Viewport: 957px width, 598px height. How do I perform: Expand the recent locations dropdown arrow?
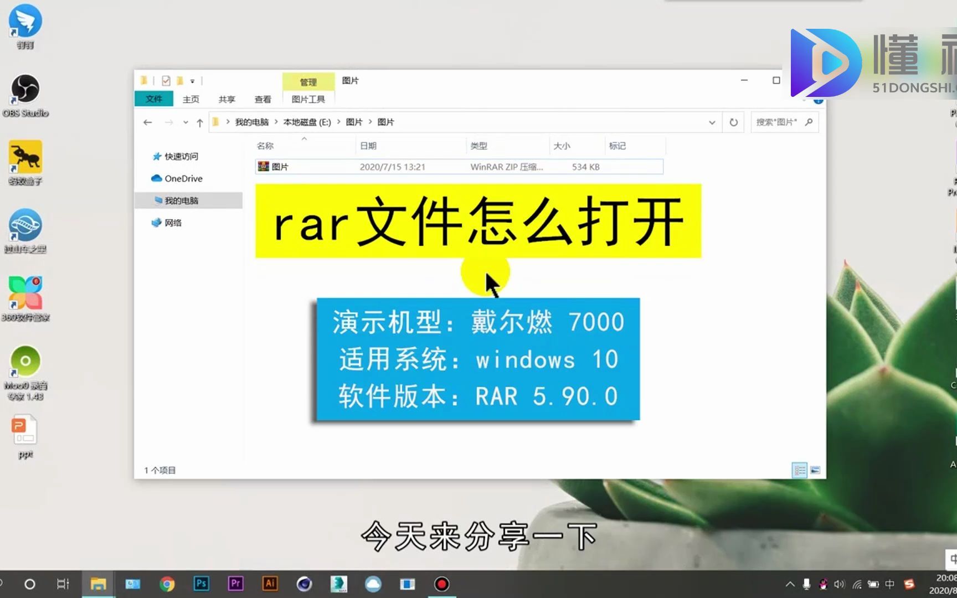point(186,122)
